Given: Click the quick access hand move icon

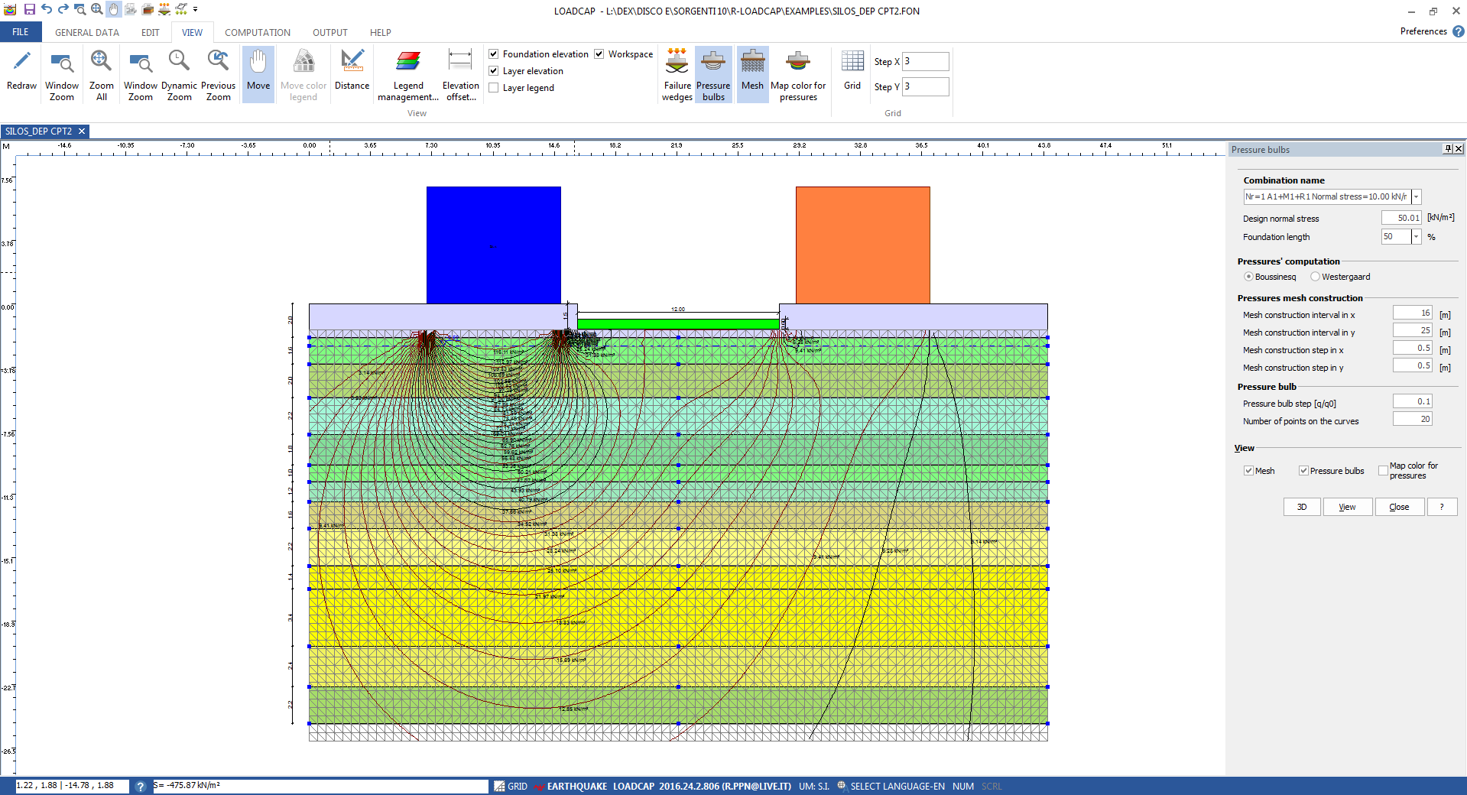Looking at the screenshot, I should click(x=114, y=9).
